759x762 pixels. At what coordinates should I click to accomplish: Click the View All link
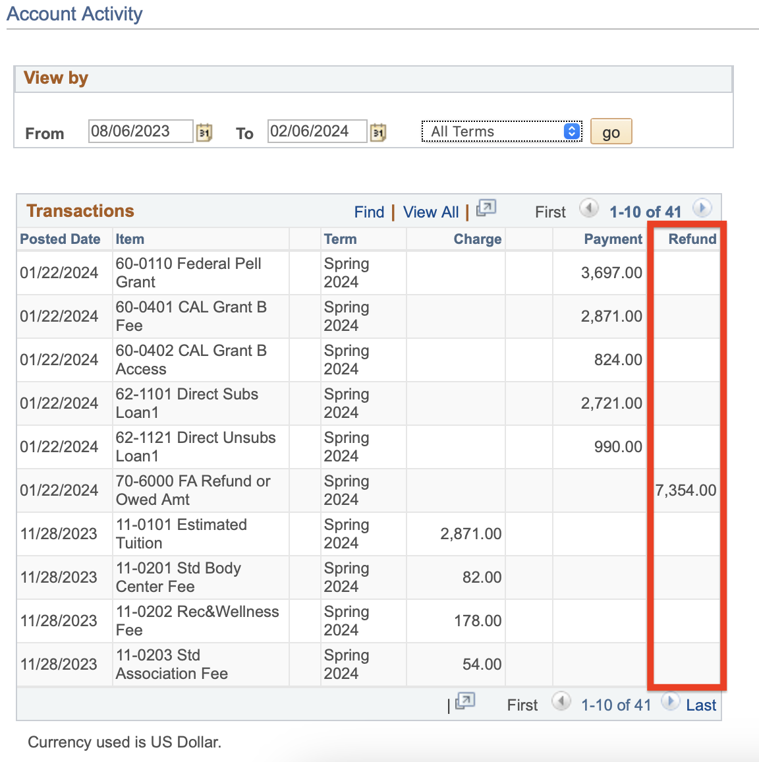point(430,212)
